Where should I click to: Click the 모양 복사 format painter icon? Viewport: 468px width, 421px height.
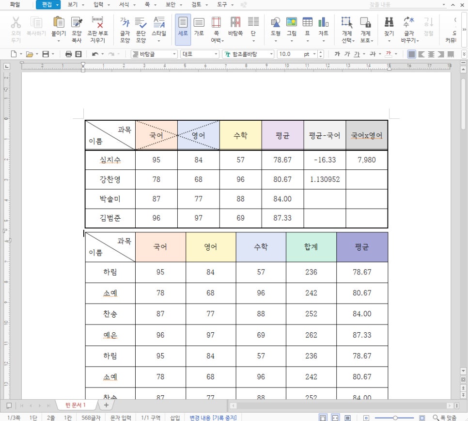(77, 23)
